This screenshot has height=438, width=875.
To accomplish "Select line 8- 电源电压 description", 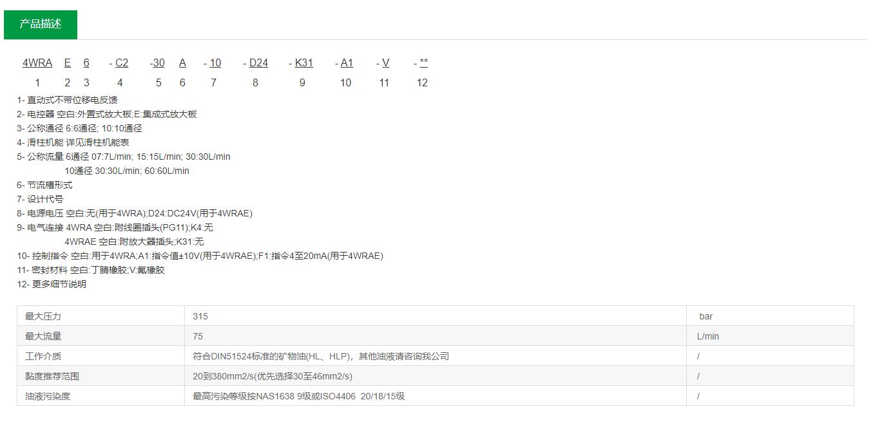I will [135, 213].
